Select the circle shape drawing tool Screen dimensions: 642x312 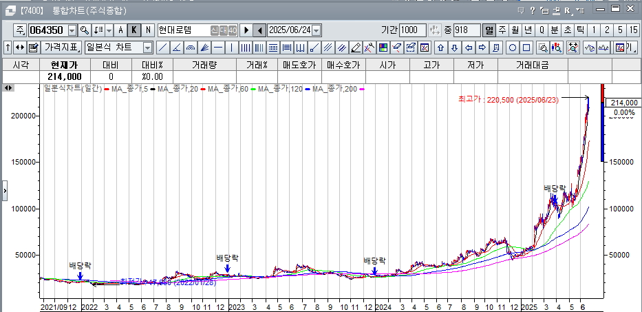point(513,48)
